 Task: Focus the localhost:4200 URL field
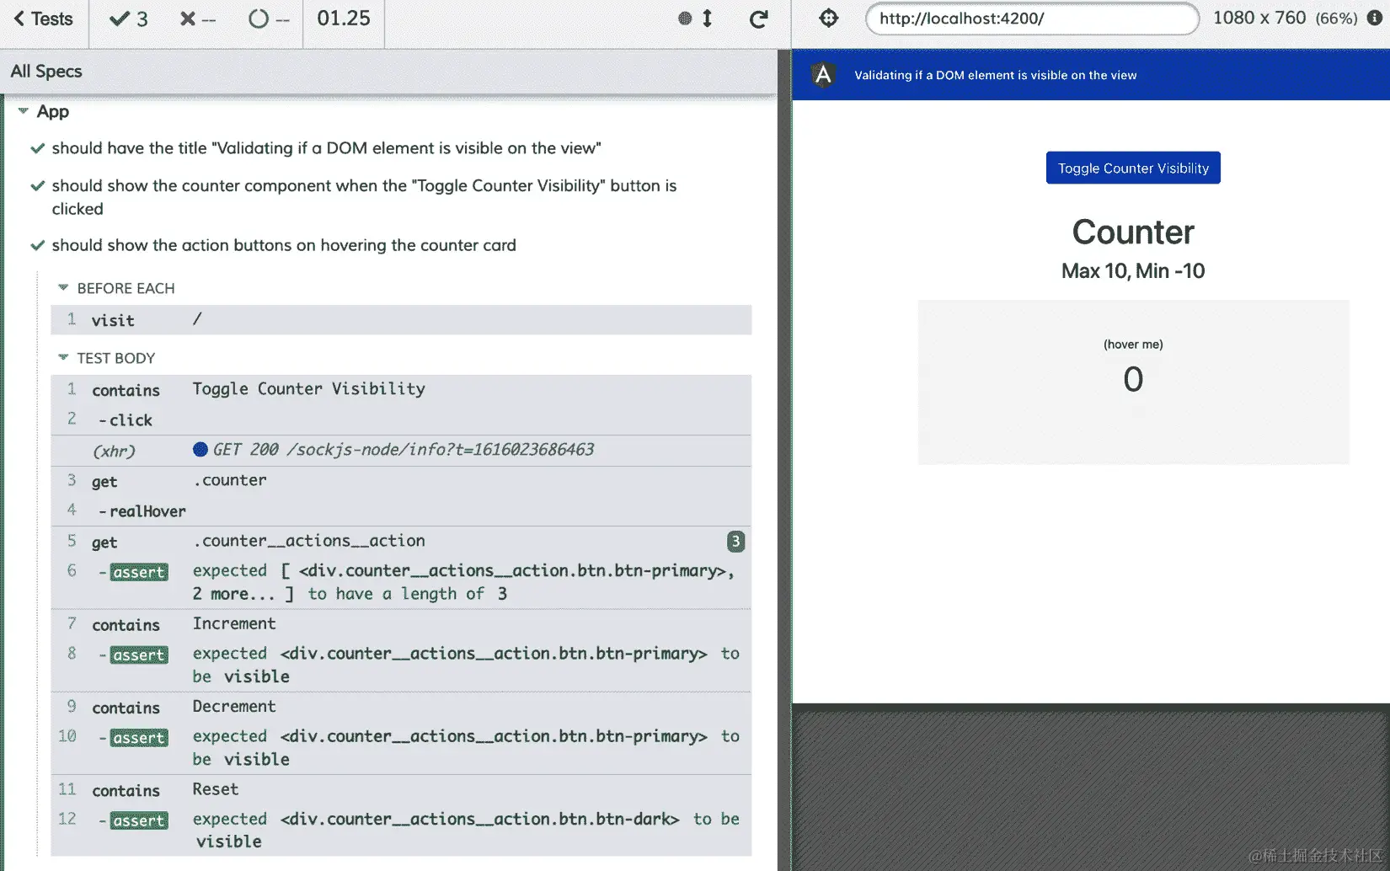[x=1032, y=19]
